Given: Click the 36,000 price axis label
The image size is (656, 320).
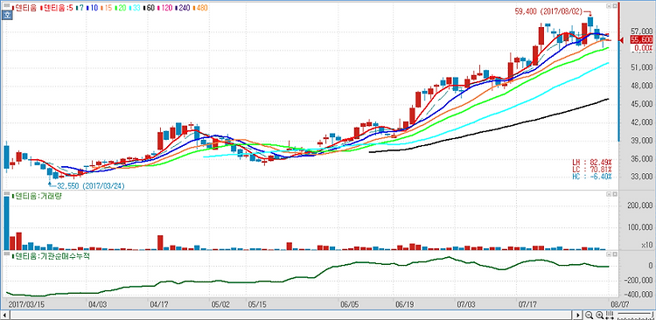Looking at the screenshot, I should click(x=641, y=159).
